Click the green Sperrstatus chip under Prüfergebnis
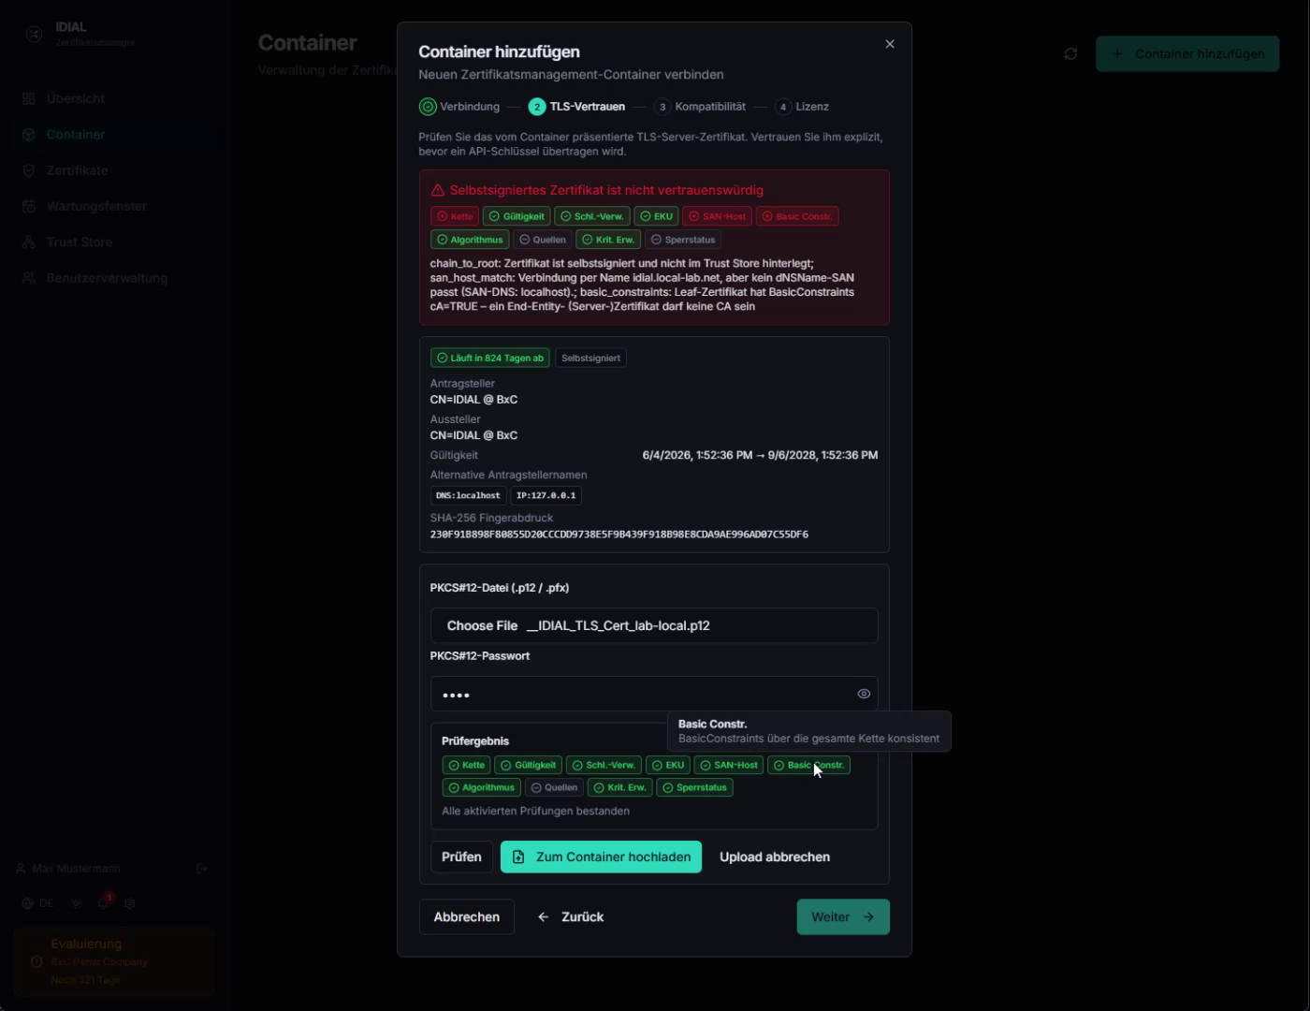The image size is (1310, 1011). [694, 787]
